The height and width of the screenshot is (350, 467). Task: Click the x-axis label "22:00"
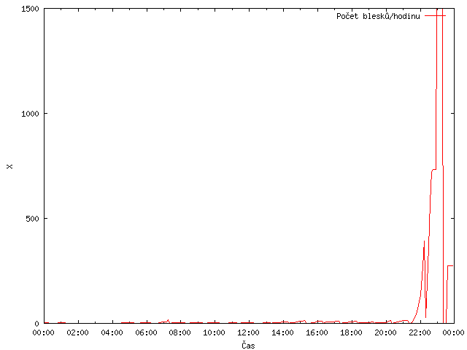click(x=420, y=332)
